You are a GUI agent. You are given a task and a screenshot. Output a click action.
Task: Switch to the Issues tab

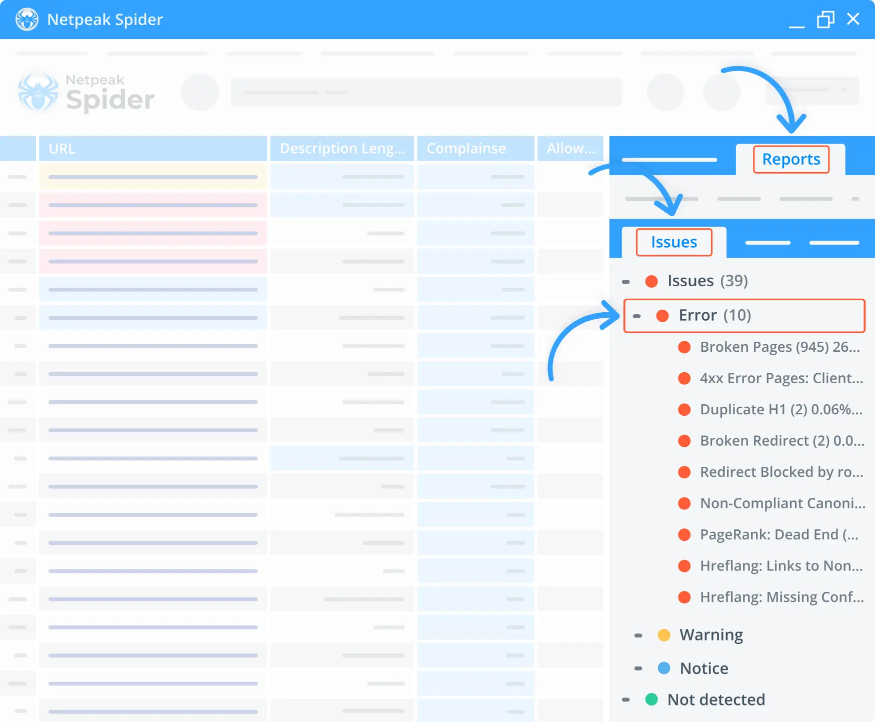click(674, 242)
